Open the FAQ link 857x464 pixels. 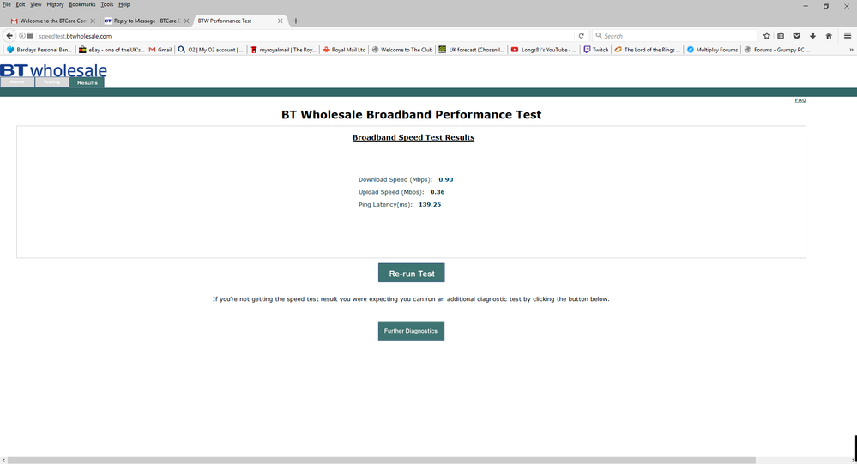(800, 100)
